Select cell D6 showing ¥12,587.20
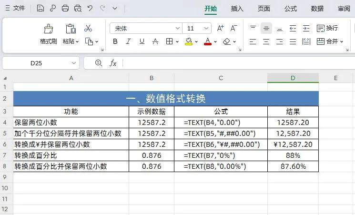Image resolution: width=355 pixels, height=215 pixels. pyautogui.click(x=293, y=144)
